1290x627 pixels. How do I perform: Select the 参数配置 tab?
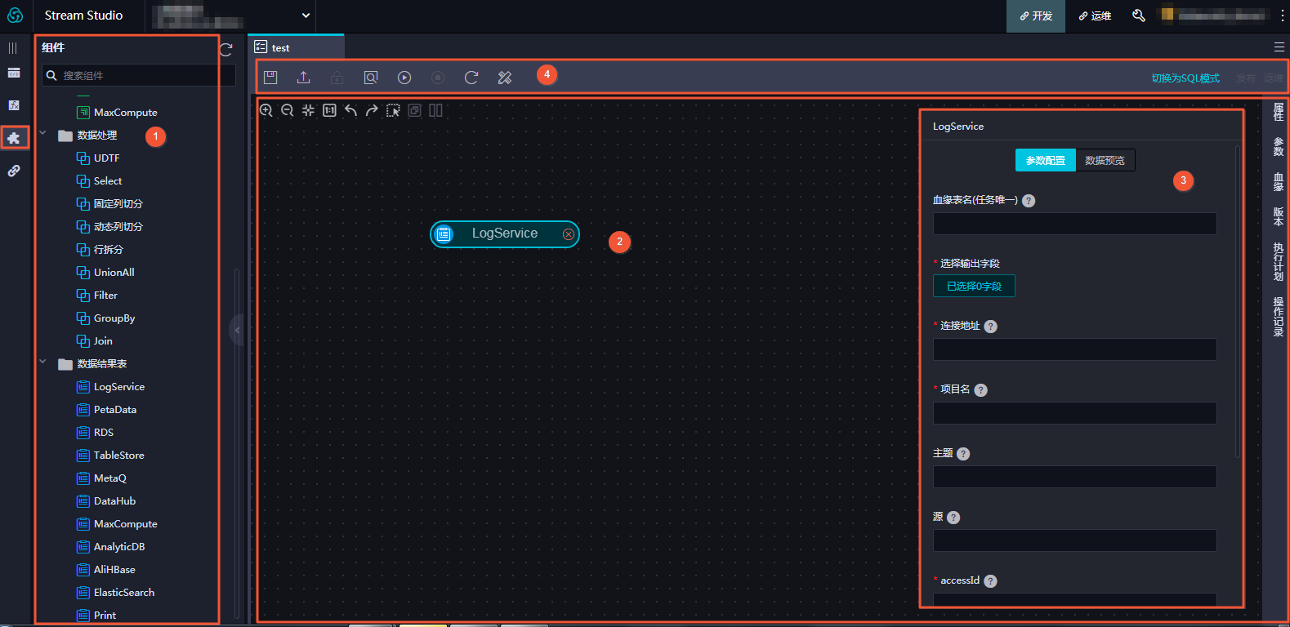1046,161
